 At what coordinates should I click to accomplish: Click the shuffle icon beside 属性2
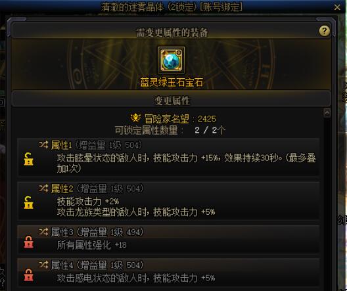(x=43, y=188)
